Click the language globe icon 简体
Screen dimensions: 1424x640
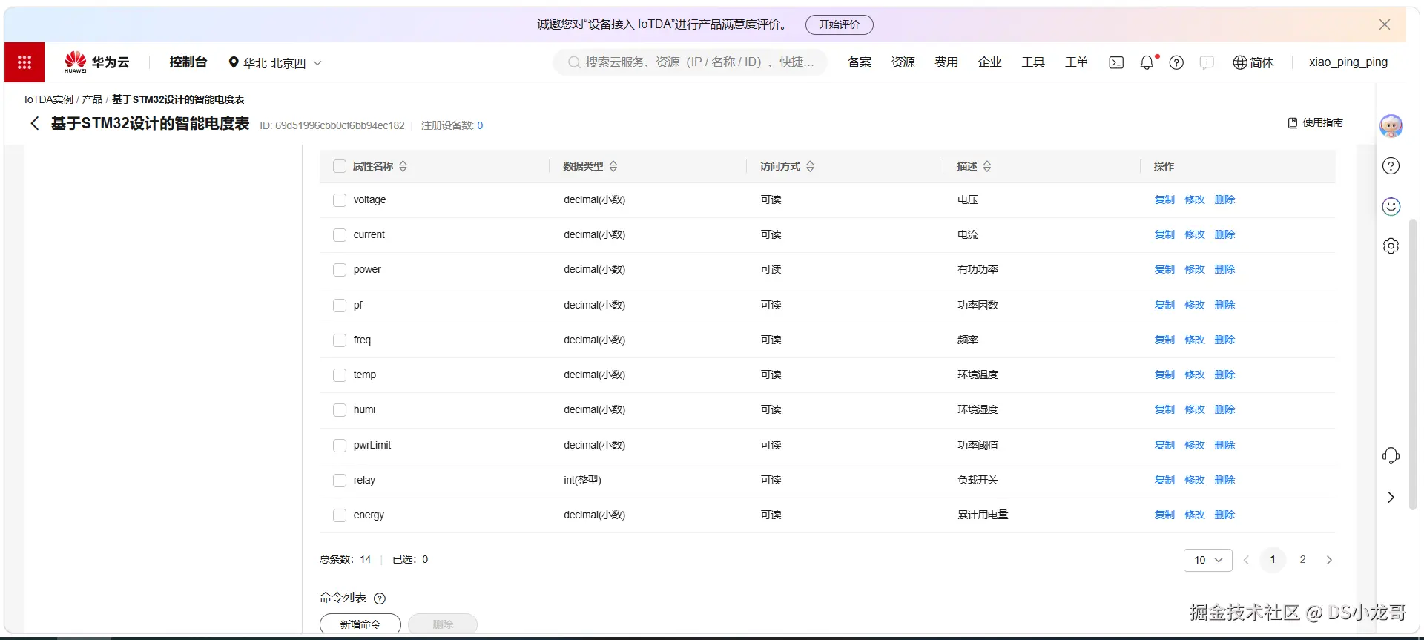[x=1253, y=62]
